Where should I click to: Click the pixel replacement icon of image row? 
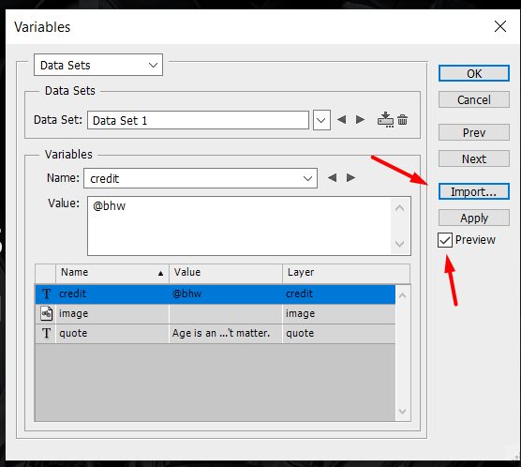[46, 313]
